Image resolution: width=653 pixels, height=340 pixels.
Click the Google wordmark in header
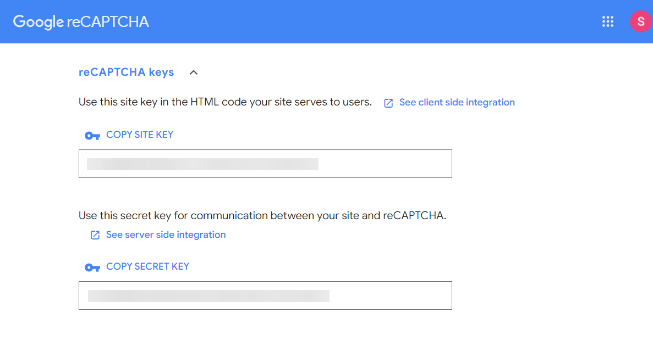(39, 22)
